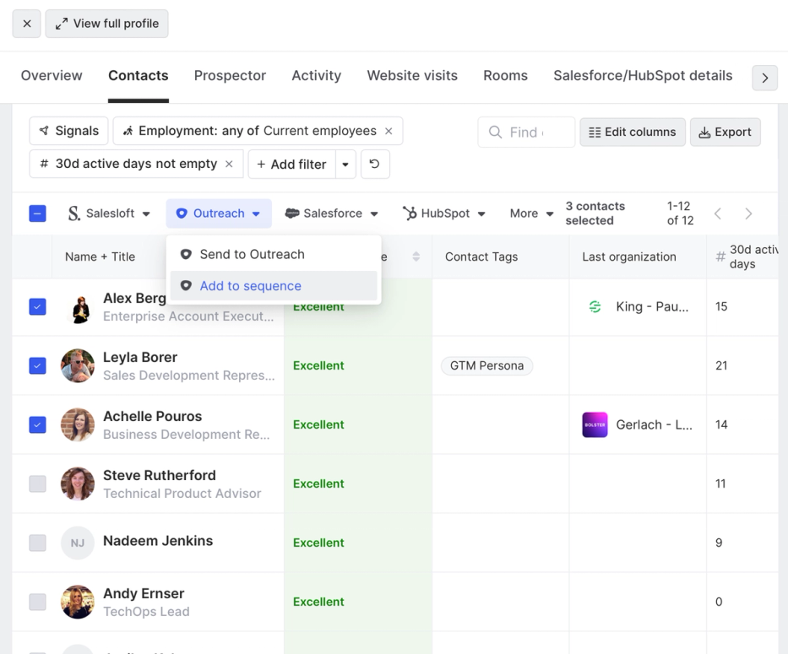Go to next page of contacts
The width and height of the screenshot is (788, 654).
[x=748, y=213]
